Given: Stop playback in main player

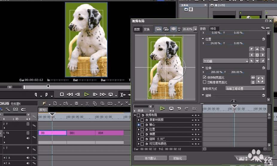Looking at the screenshot, I should 62,94.
